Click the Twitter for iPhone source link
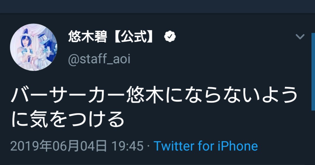 [x=206, y=146]
